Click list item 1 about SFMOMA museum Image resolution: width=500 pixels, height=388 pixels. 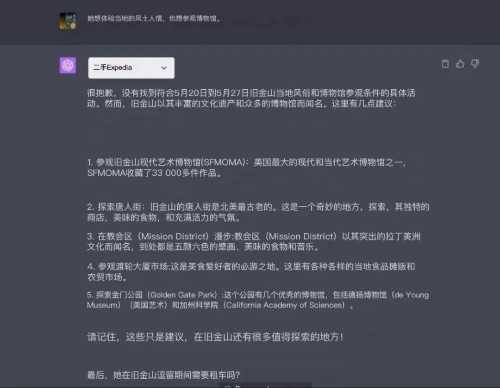246,167
